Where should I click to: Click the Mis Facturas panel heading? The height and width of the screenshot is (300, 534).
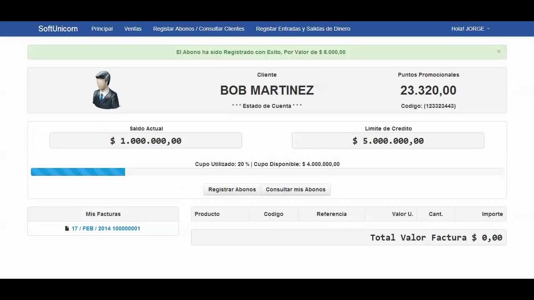(103, 214)
